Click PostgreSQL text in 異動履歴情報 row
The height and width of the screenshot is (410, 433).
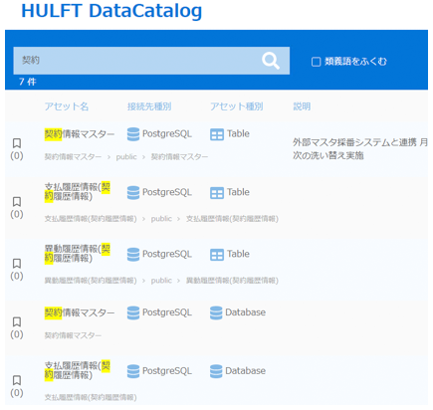[167, 254]
